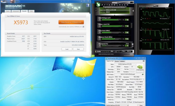Click the Physics Score row in Result Details

pyautogui.click(x=16, y=39)
